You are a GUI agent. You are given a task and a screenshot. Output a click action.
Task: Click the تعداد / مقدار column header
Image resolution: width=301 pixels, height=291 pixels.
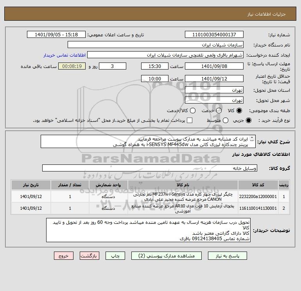[70, 185]
